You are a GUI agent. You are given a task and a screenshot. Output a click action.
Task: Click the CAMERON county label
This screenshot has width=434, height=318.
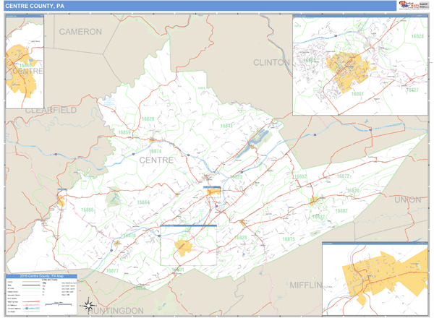[x=80, y=32]
